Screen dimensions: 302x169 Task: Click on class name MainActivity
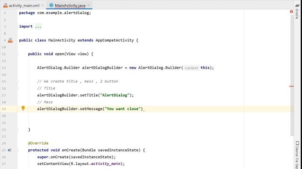[x=62, y=40]
